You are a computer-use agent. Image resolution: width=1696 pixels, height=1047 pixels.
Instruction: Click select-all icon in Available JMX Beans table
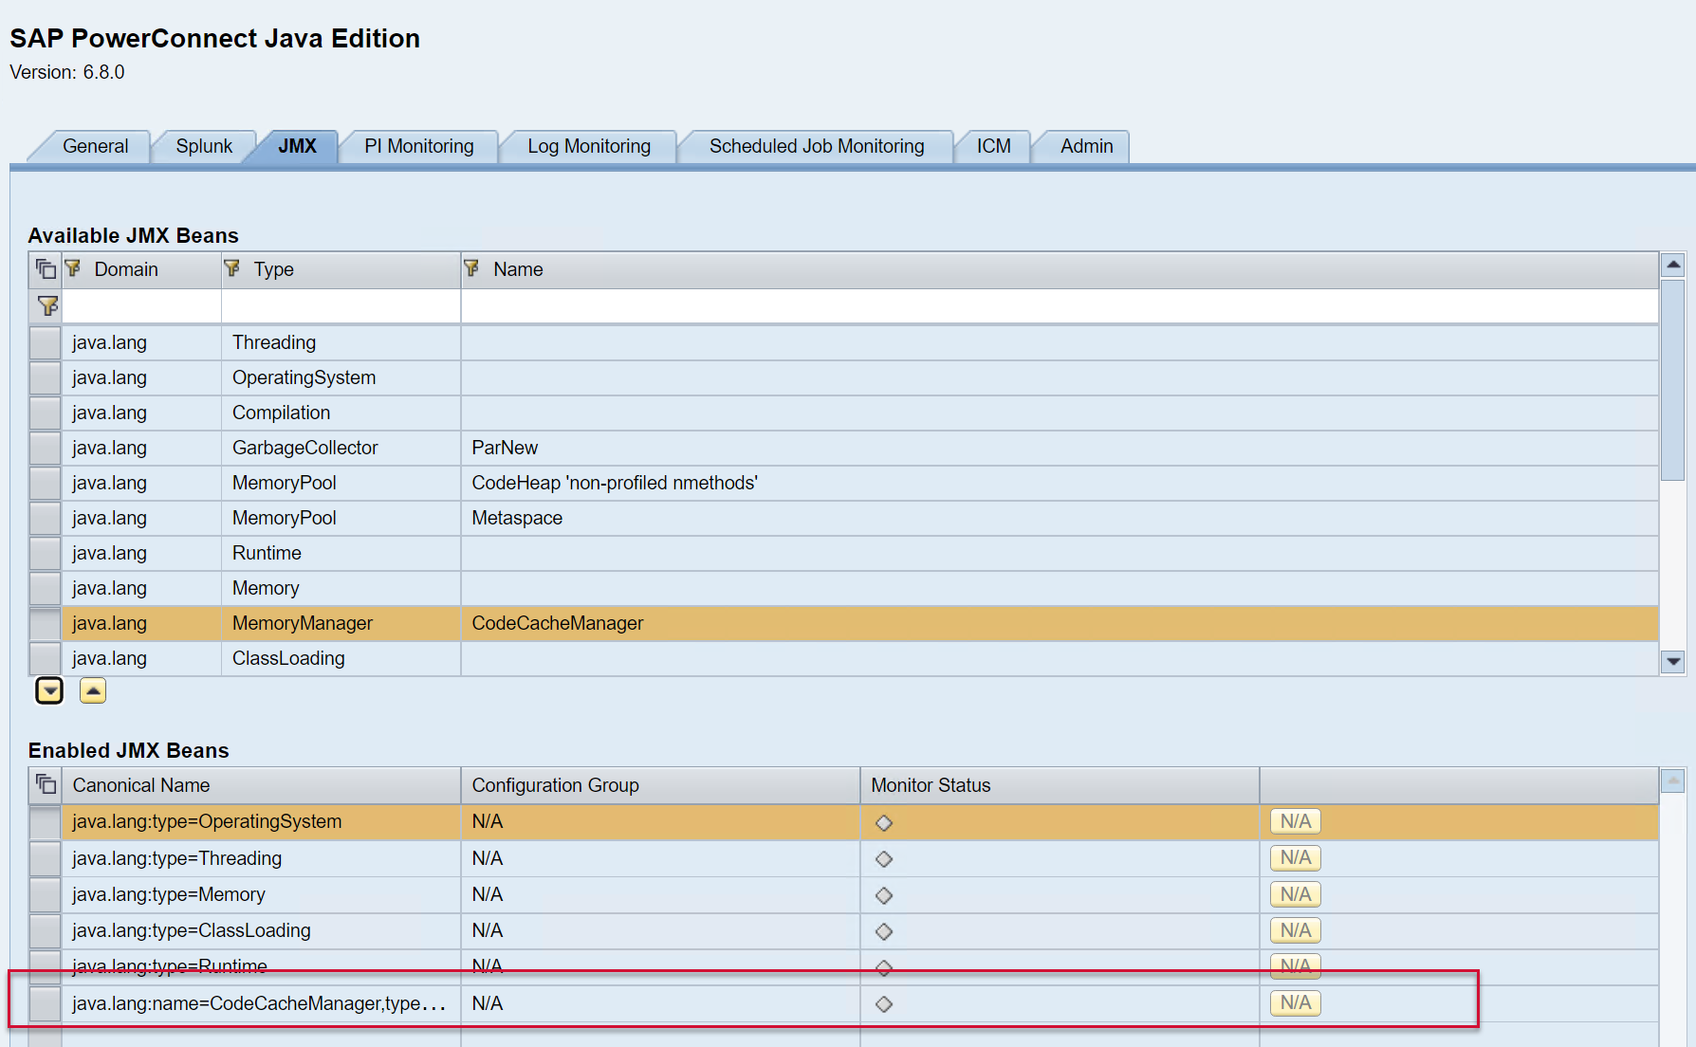46,269
